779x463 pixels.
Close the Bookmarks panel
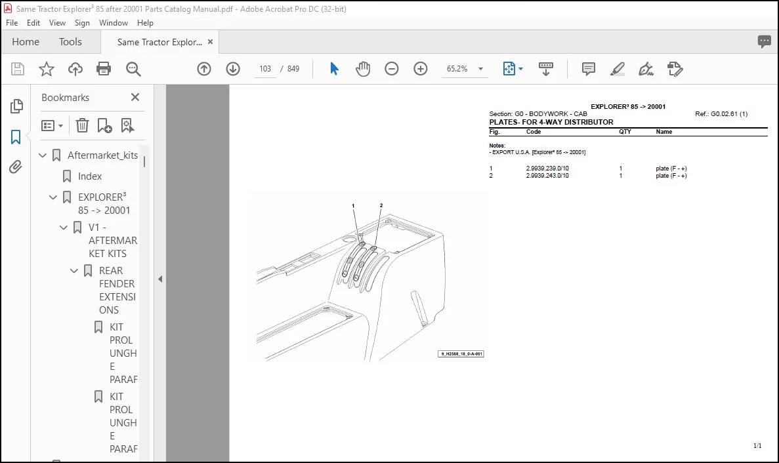(135, 97)
